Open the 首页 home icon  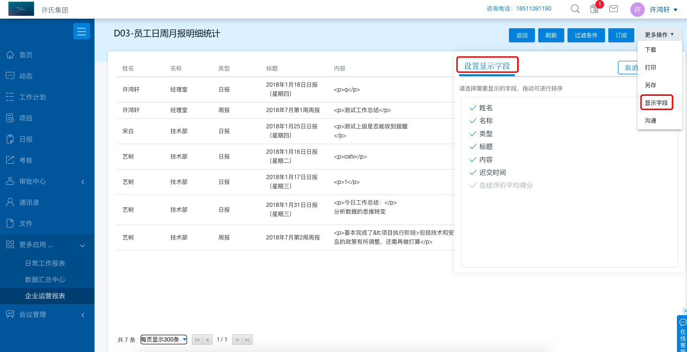(x=10, y=55)
